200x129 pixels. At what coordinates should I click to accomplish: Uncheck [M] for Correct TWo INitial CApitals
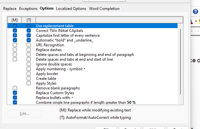point(15,31)
